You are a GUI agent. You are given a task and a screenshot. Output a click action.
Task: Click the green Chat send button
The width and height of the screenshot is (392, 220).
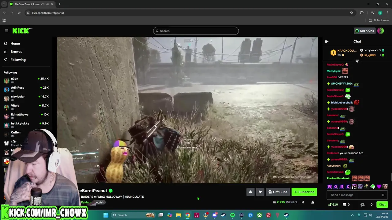[x=382, y=204]
